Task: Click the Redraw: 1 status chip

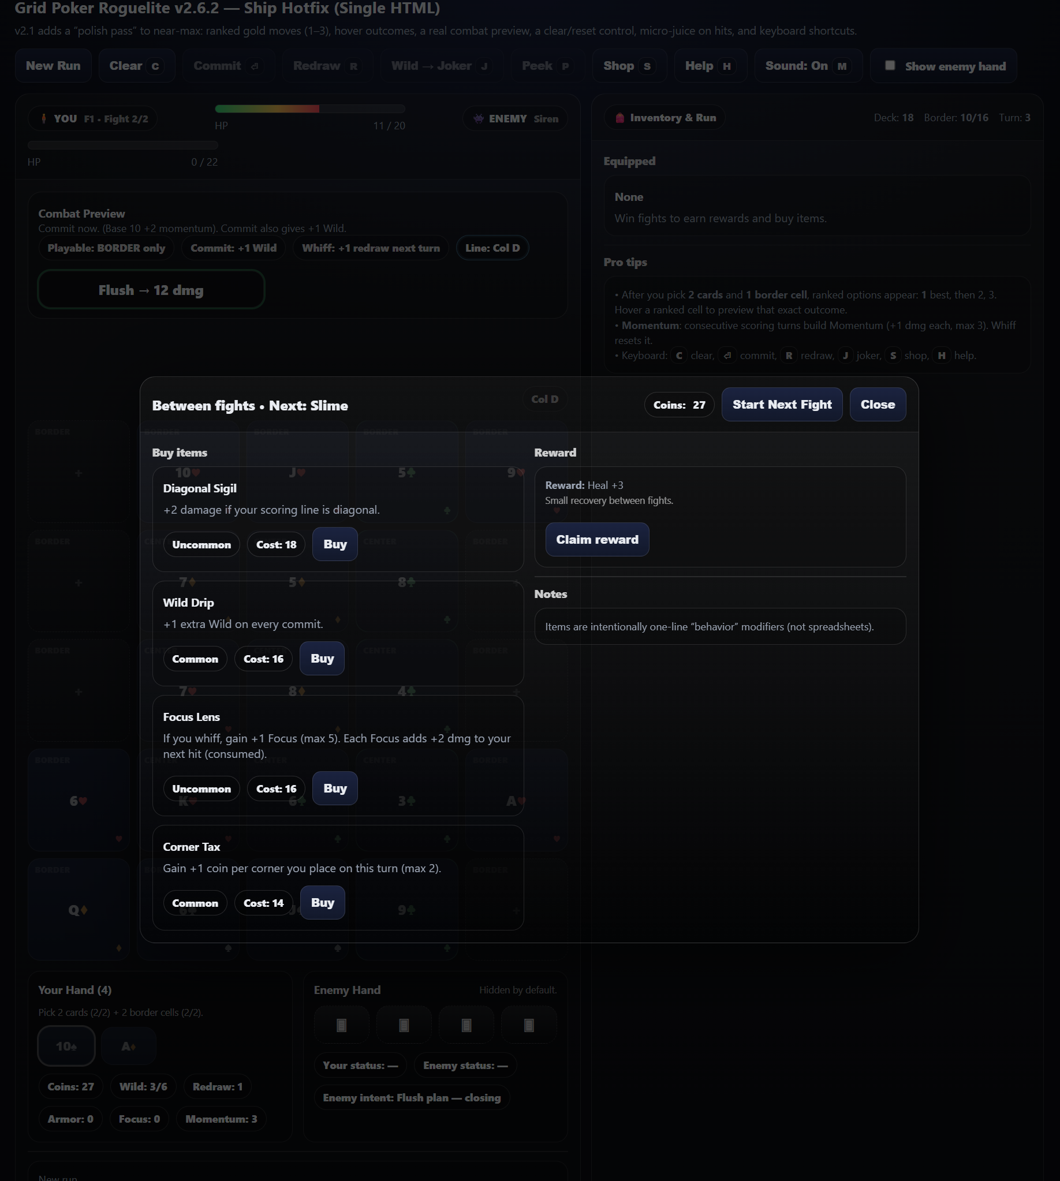Action: pos(217,1086)
